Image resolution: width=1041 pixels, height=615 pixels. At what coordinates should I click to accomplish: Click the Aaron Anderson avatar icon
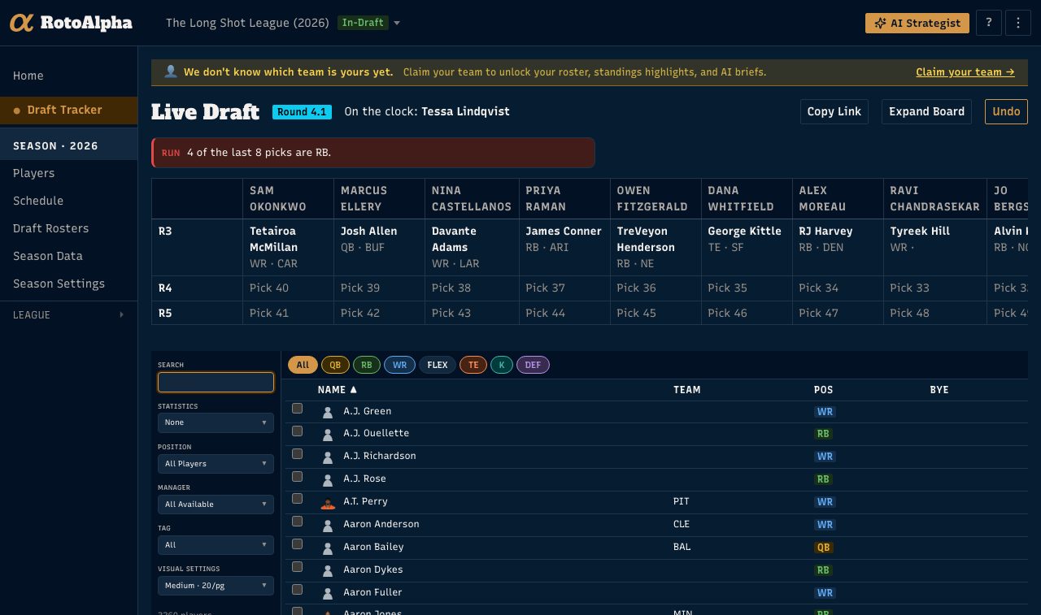[328, 525]
